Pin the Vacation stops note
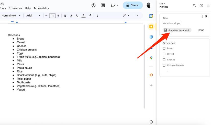This screenshot has width=211, height=125. point(206,17)
